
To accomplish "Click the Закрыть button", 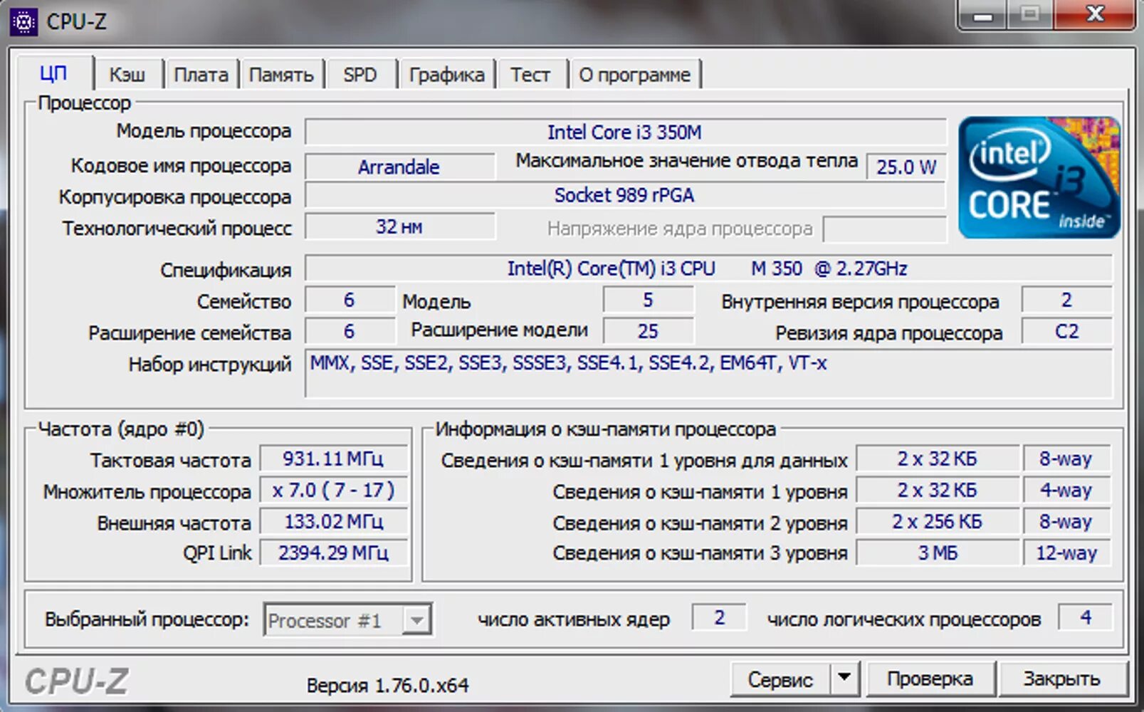I will [x=1062, y=679].
